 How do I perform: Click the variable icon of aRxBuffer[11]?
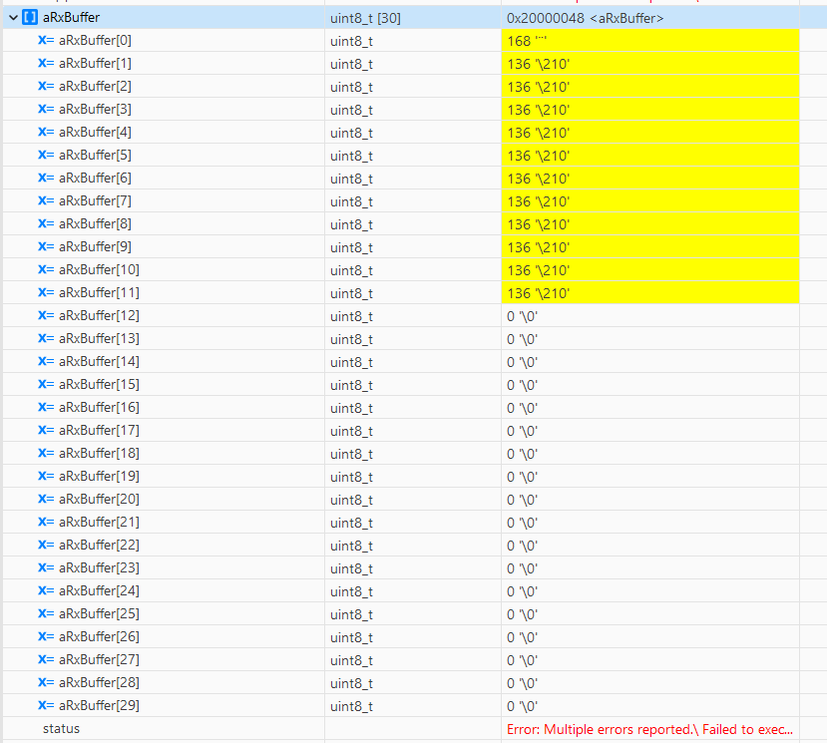pos(46,292)
